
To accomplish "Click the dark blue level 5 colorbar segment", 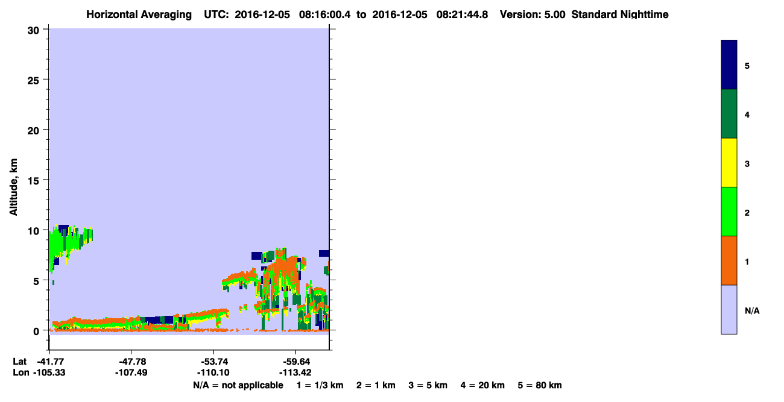I will pyautogui.click(x=729, y=65).
